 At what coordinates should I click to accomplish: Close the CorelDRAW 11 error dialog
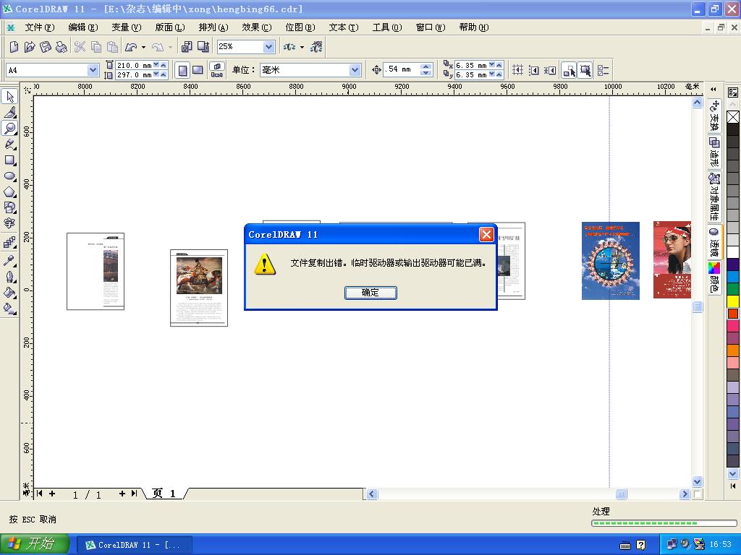click(486, 235)
